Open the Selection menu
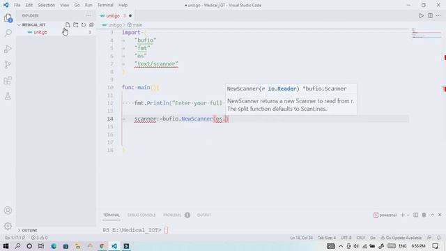This screenshot has width=446, height=251. pyautogui.click(x=46, y=5)
